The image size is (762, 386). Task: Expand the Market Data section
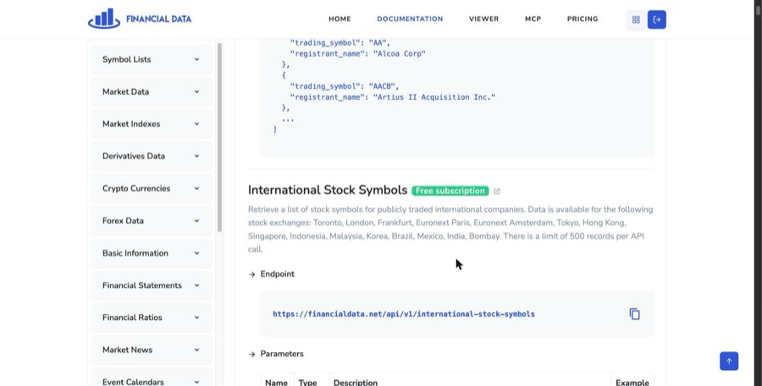(x=152, y=91)
